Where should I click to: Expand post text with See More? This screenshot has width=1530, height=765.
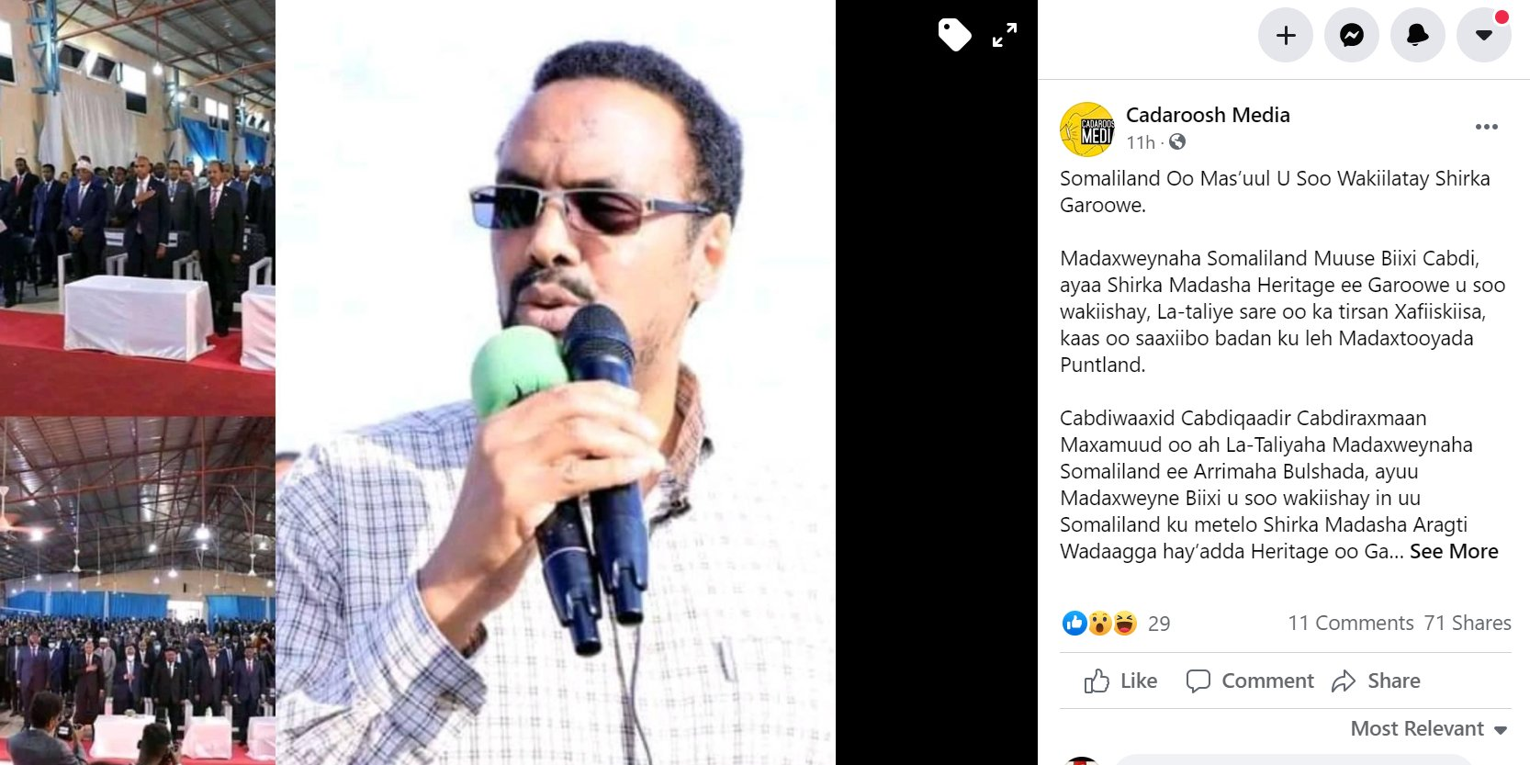tap(1454, 551)
